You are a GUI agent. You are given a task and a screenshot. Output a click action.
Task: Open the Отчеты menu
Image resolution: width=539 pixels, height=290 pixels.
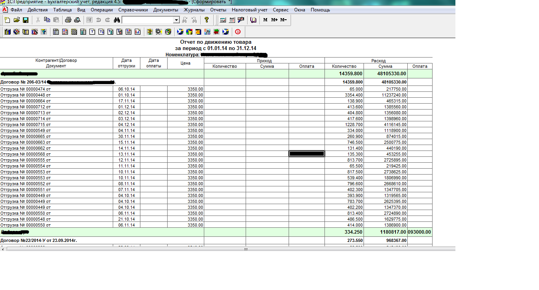pos(218,10)
